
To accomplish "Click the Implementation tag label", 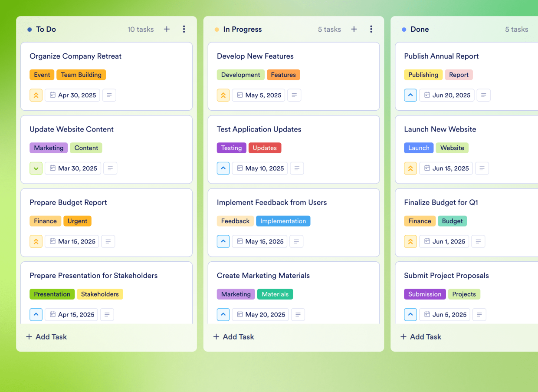I will tap(283, 221).
